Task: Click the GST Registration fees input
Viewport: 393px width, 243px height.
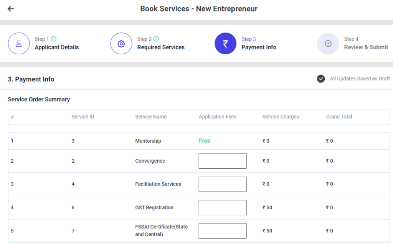Action: (x=223, y=207)
